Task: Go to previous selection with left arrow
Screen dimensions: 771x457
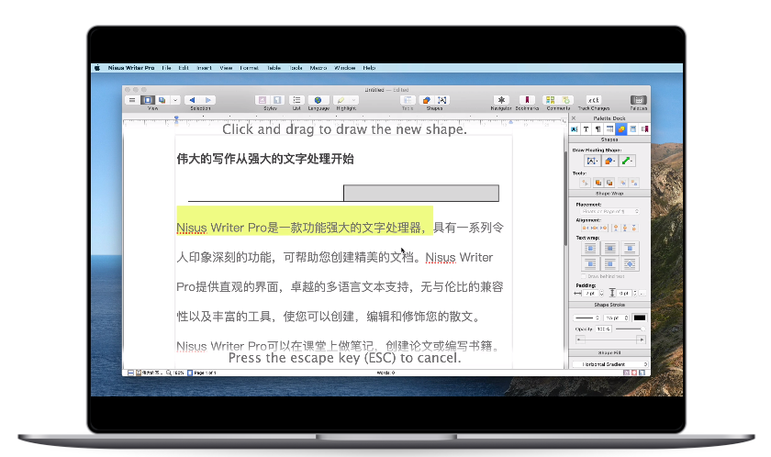Action: 192,100
